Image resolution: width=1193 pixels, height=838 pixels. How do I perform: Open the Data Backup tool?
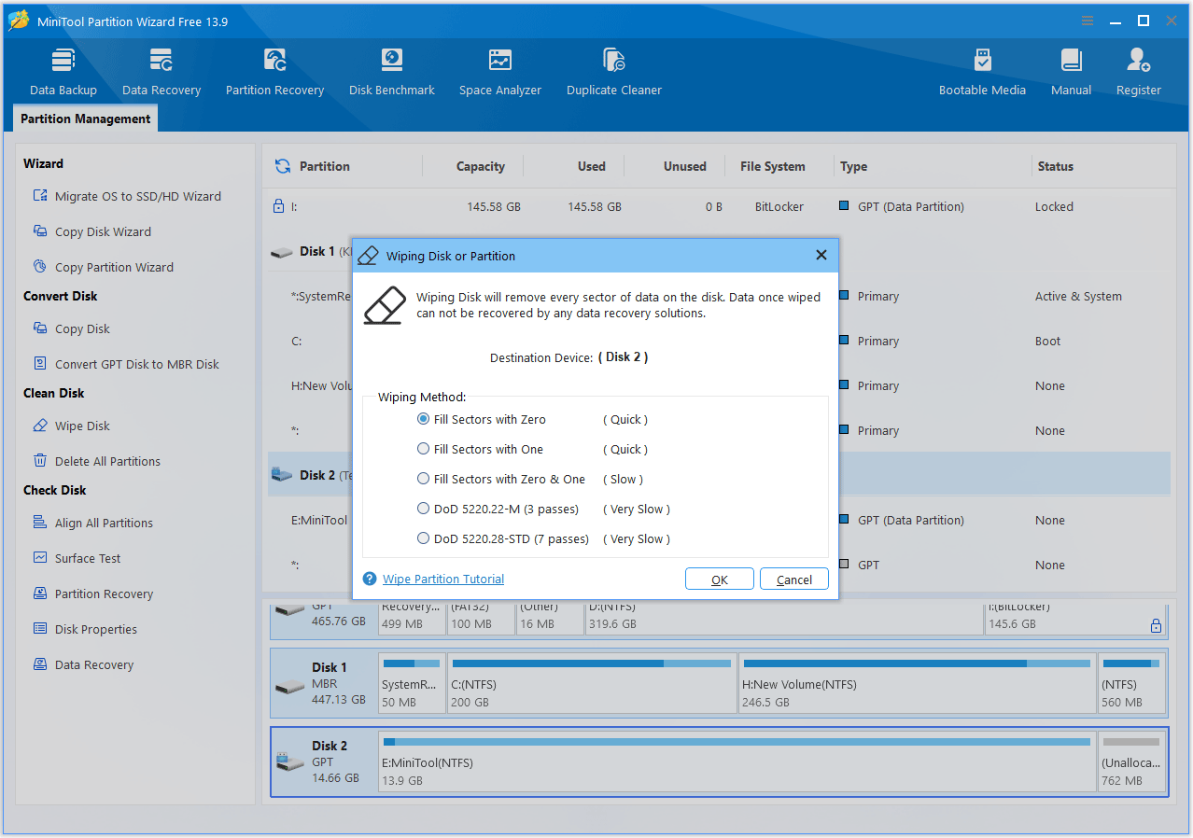(63, 73)
